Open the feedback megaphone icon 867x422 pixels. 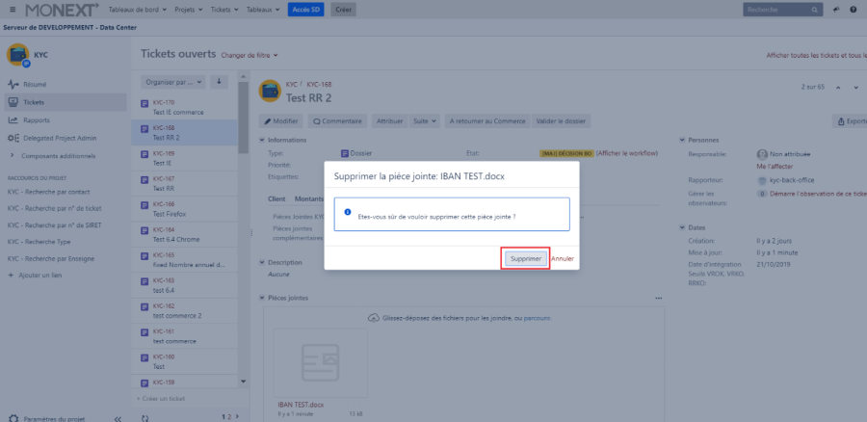pos(835,9)
